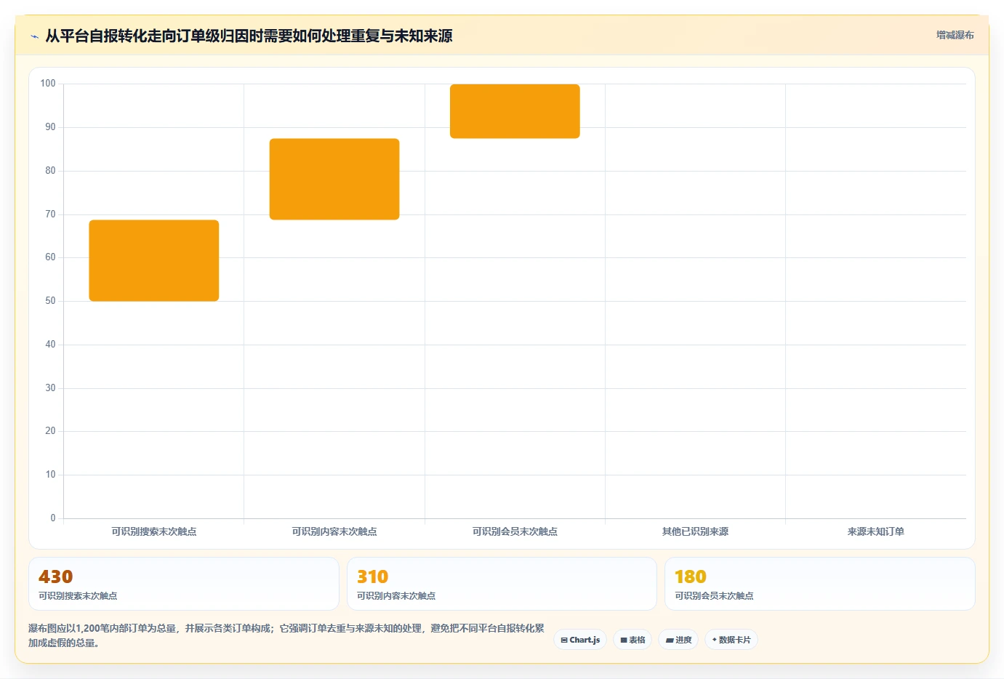Screen dimensions: 1004x679
Task: Click the description text about 1,200笔内部订单
Action: tap(286, 635)
